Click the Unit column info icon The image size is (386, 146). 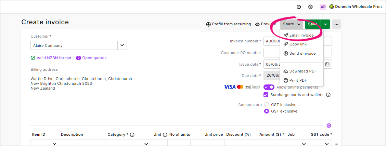pos(165,135)
